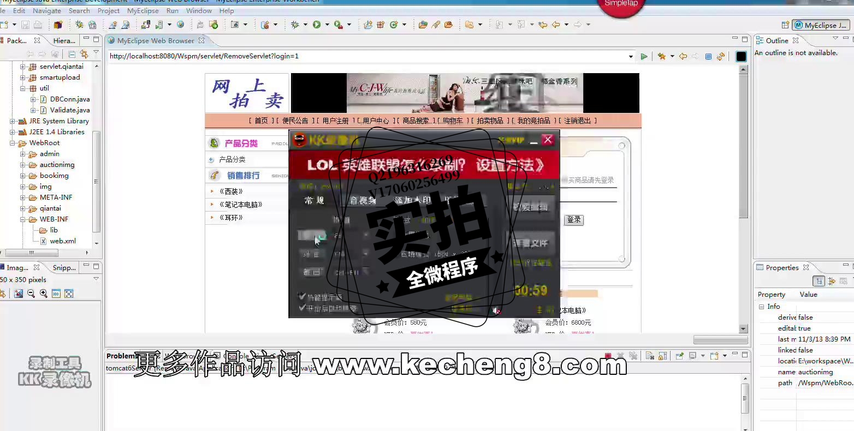Click Last Edit Location toolbar icon
Image resolution: width=854 pixels, height=431 pixels.
coord(543,25)
